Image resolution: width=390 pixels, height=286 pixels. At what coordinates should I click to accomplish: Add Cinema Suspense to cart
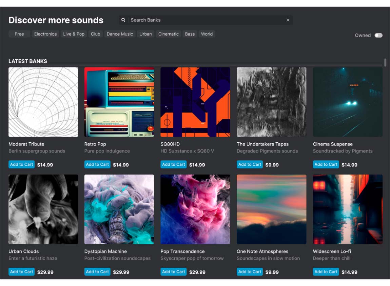coord(326,165)
